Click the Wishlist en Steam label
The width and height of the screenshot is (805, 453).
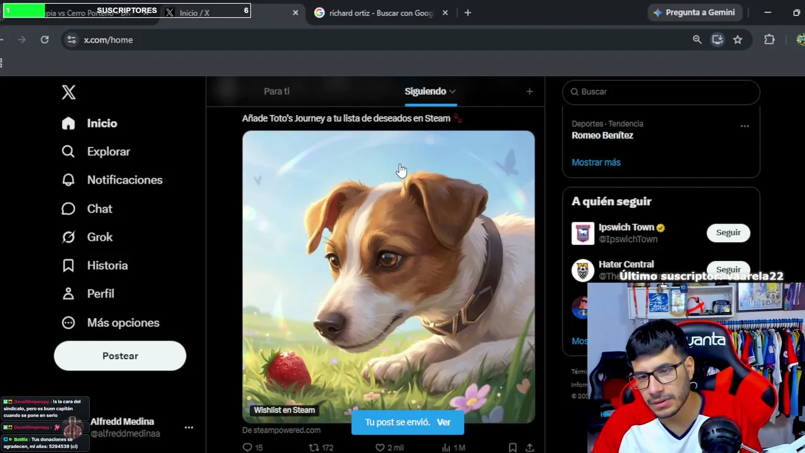click(284, 410)
